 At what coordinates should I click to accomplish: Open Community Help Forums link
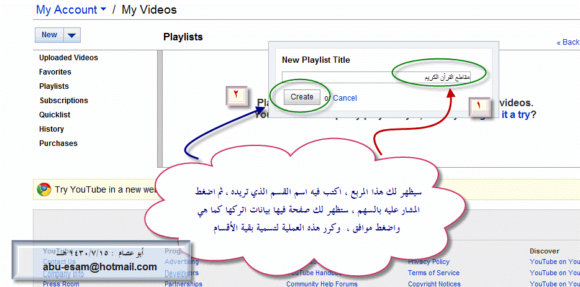pos(322,284)
